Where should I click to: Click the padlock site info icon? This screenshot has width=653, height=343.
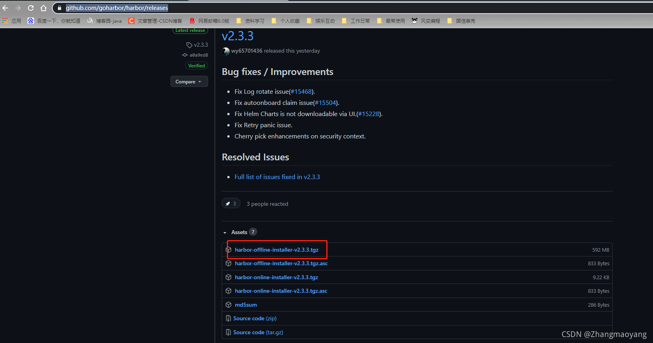(60, 8)
